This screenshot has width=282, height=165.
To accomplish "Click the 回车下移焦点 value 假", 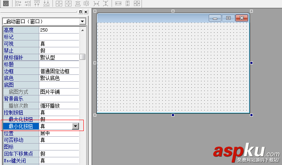I will pyautogui.click(x=59, y=154).
